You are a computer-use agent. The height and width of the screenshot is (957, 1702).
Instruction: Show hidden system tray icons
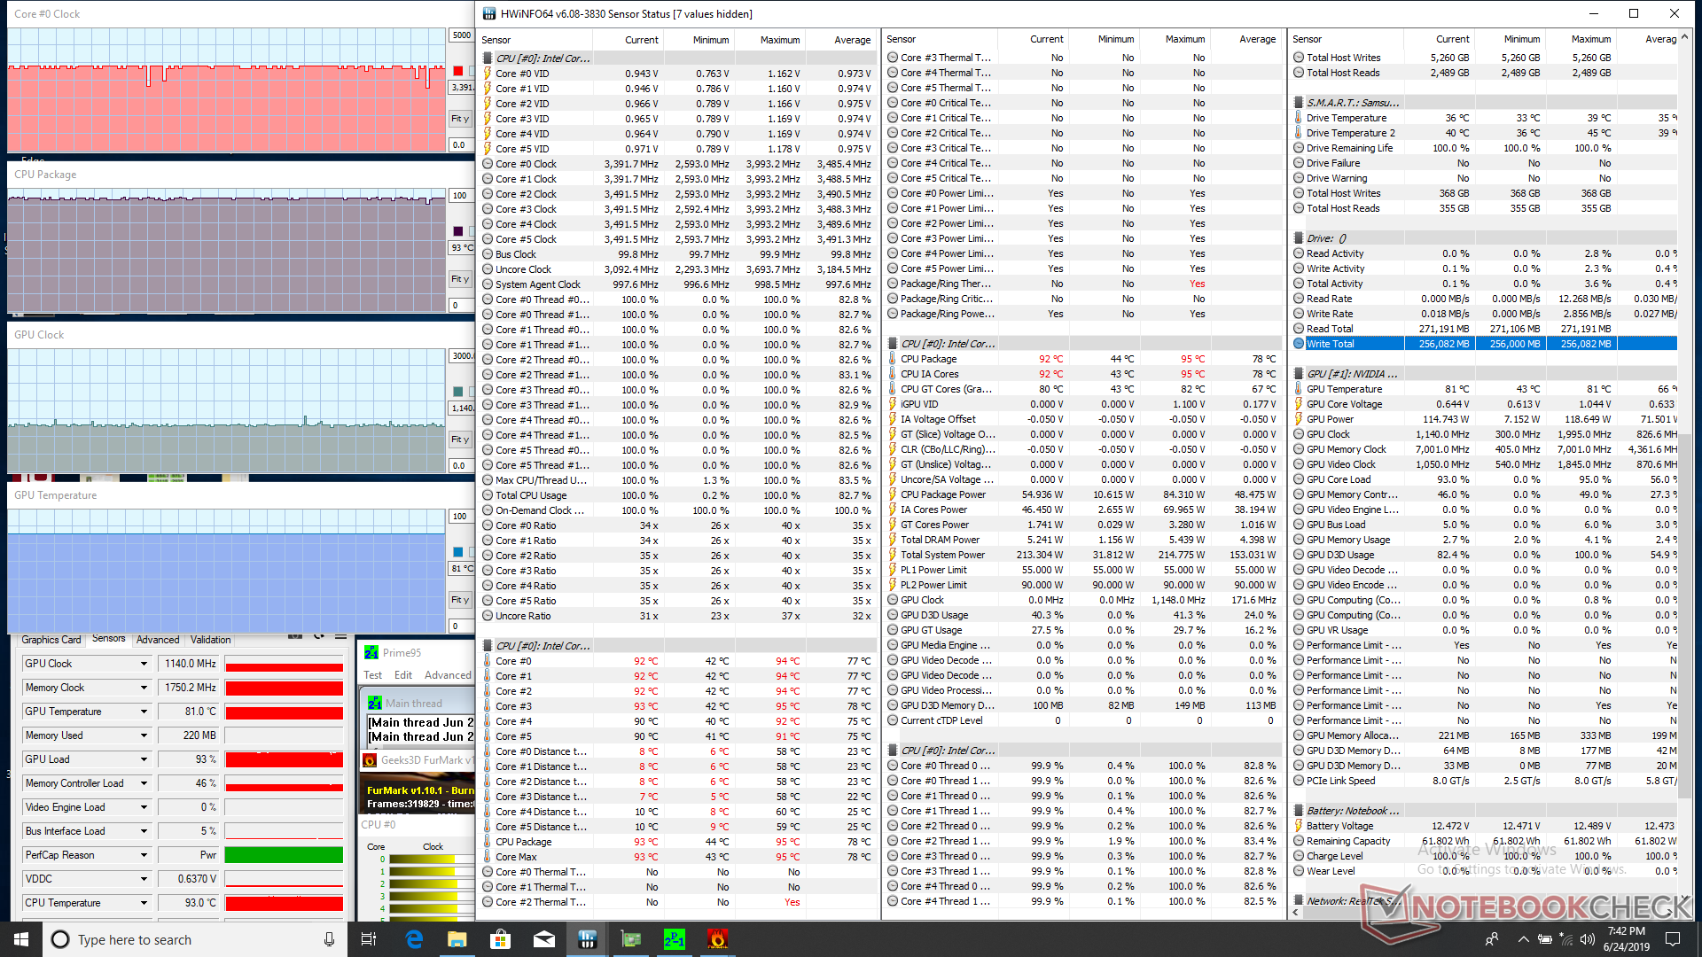click(x=1523, y=939)
